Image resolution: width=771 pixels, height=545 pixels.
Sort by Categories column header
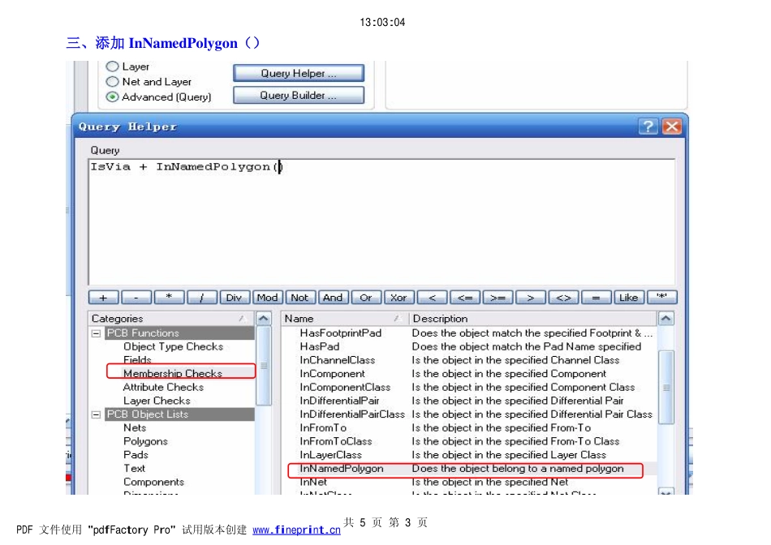[170, 319]
